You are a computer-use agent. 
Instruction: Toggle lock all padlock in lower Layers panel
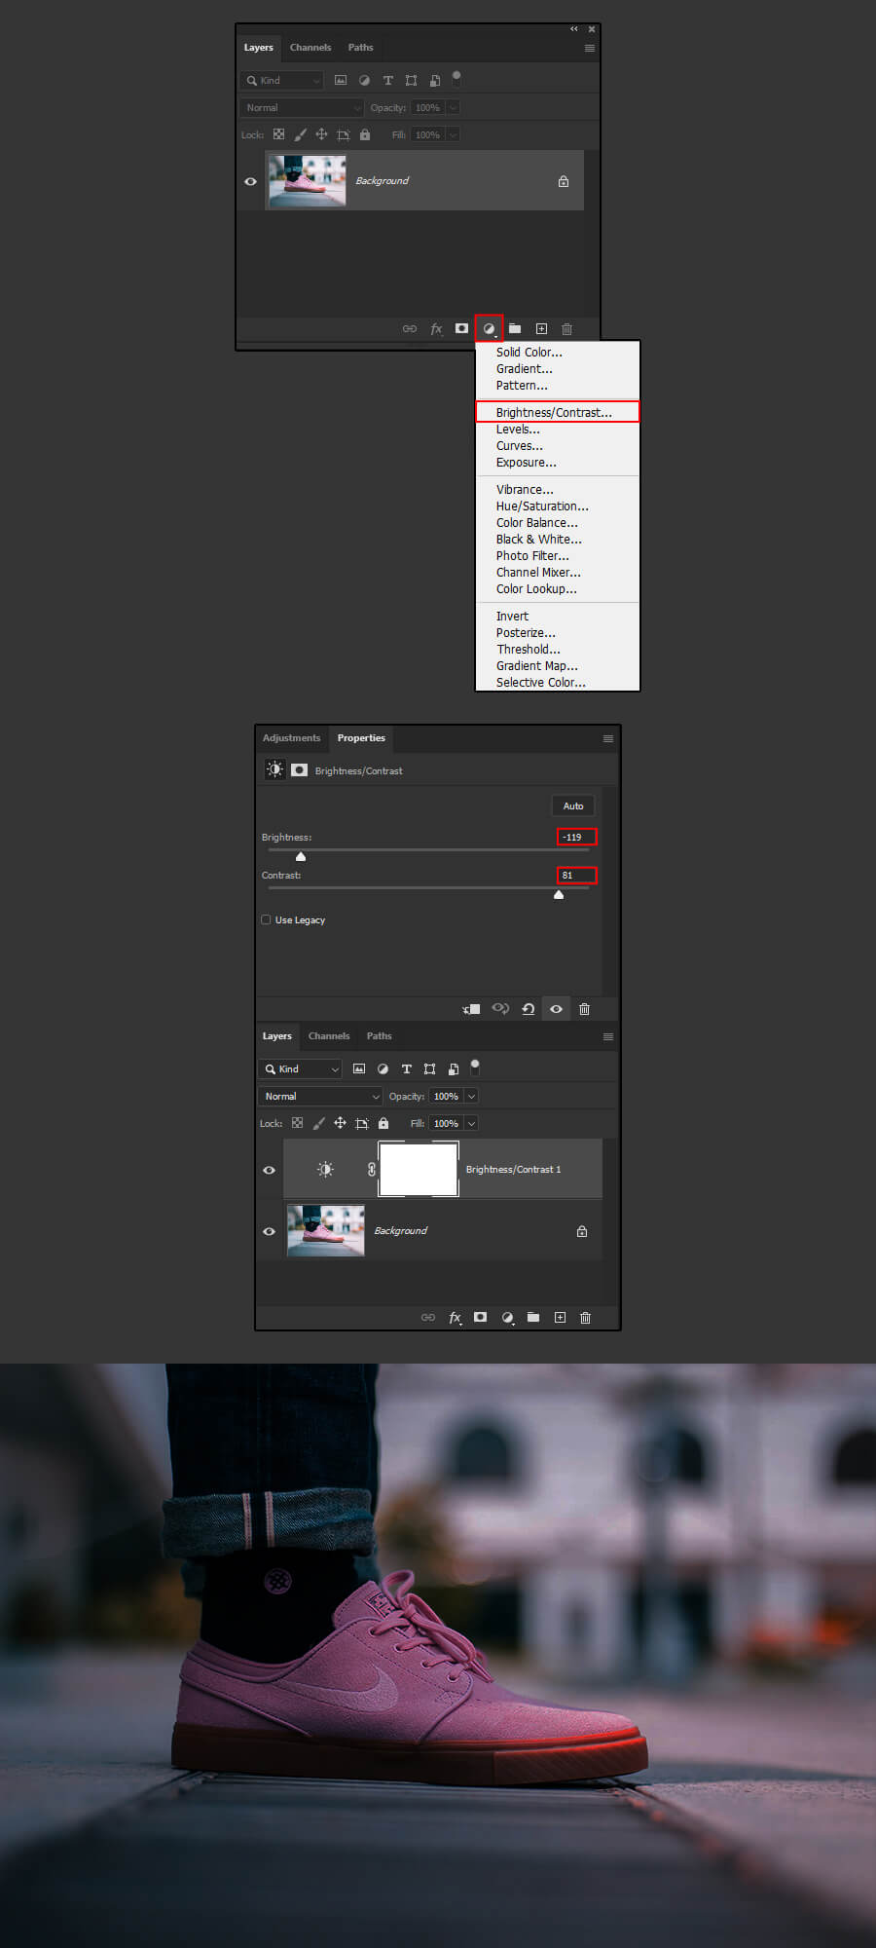click(x=383, y=1123)
